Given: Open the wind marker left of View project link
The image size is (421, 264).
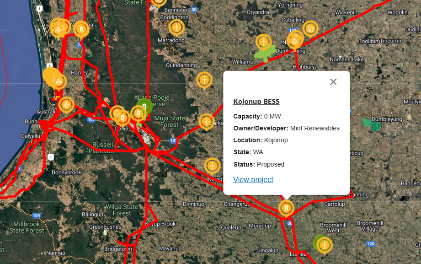Looking at the screenshot, I should (x=212, y=165).
